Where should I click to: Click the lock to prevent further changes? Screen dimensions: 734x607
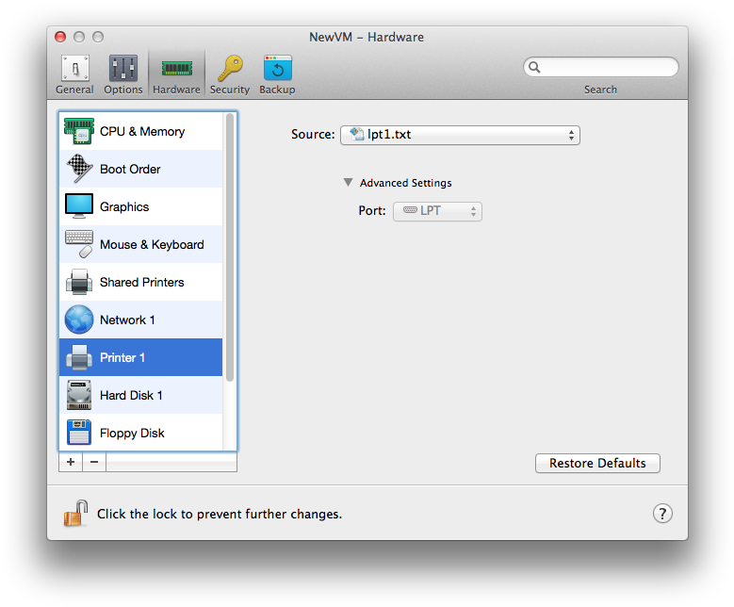(75, 514)
